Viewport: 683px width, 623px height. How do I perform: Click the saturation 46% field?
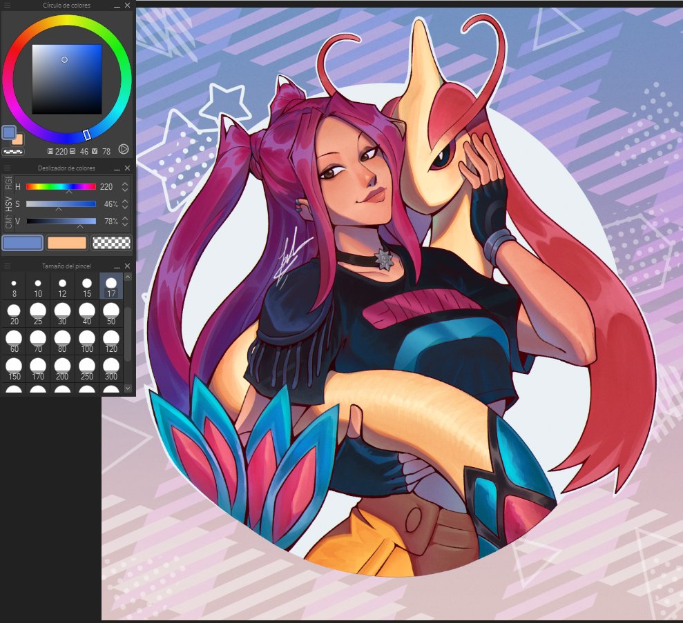pos(110,204)
